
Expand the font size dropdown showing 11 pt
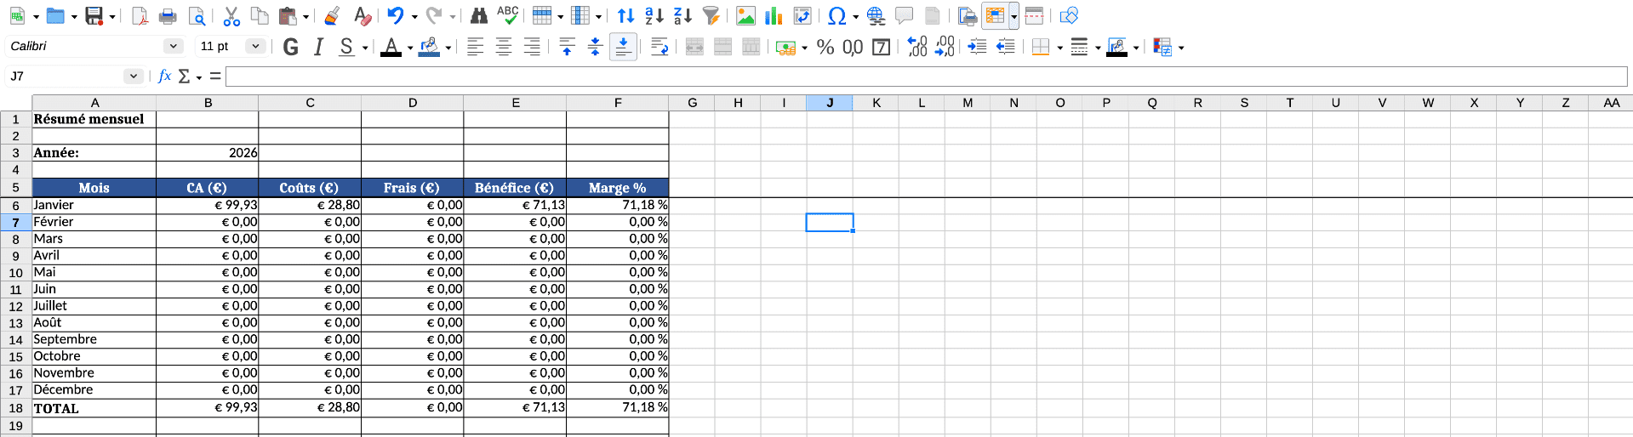point(254,46)
